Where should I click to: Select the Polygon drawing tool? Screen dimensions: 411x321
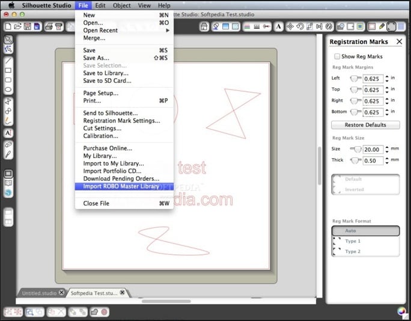[x=8, y=102]
